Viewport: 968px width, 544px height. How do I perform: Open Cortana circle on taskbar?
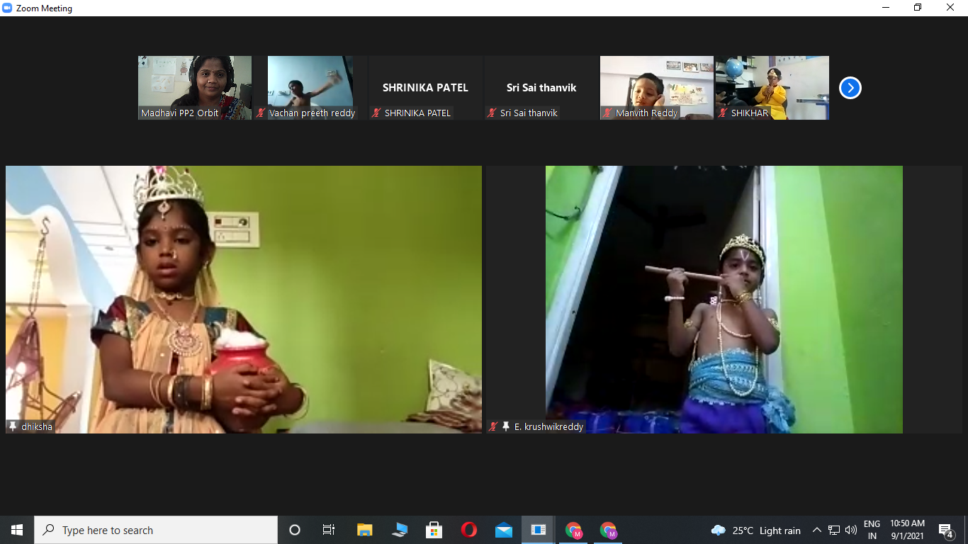point(295,530)
